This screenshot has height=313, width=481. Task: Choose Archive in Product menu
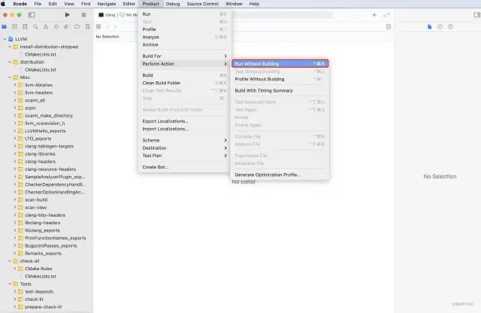click(184, 44)
